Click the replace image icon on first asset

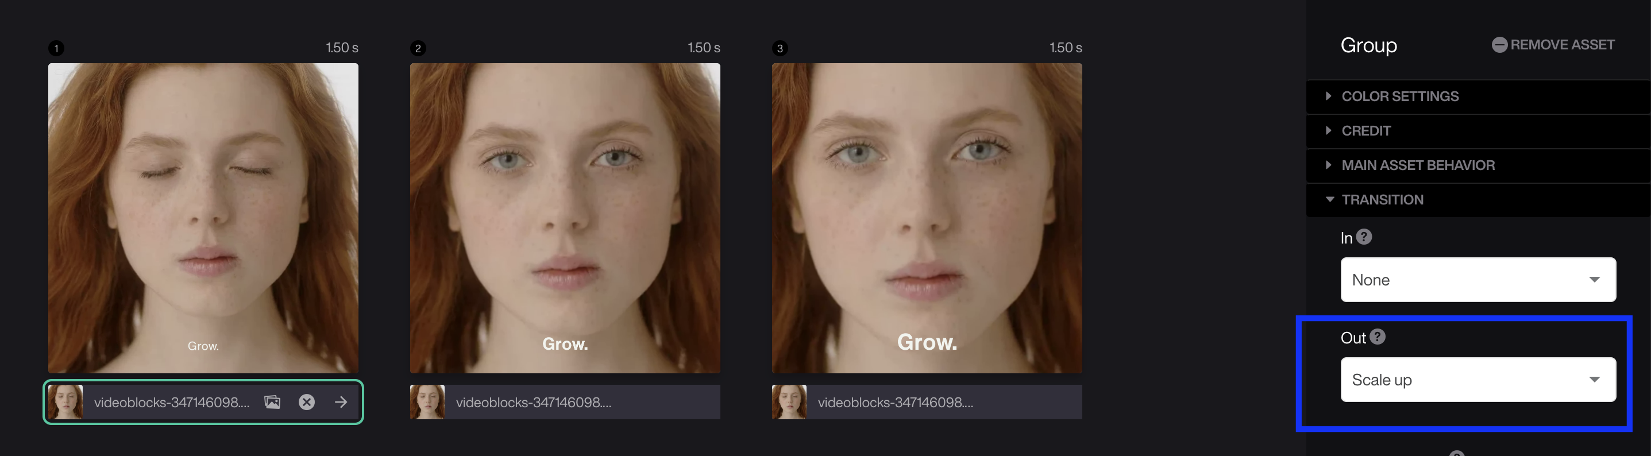point(272,402)
